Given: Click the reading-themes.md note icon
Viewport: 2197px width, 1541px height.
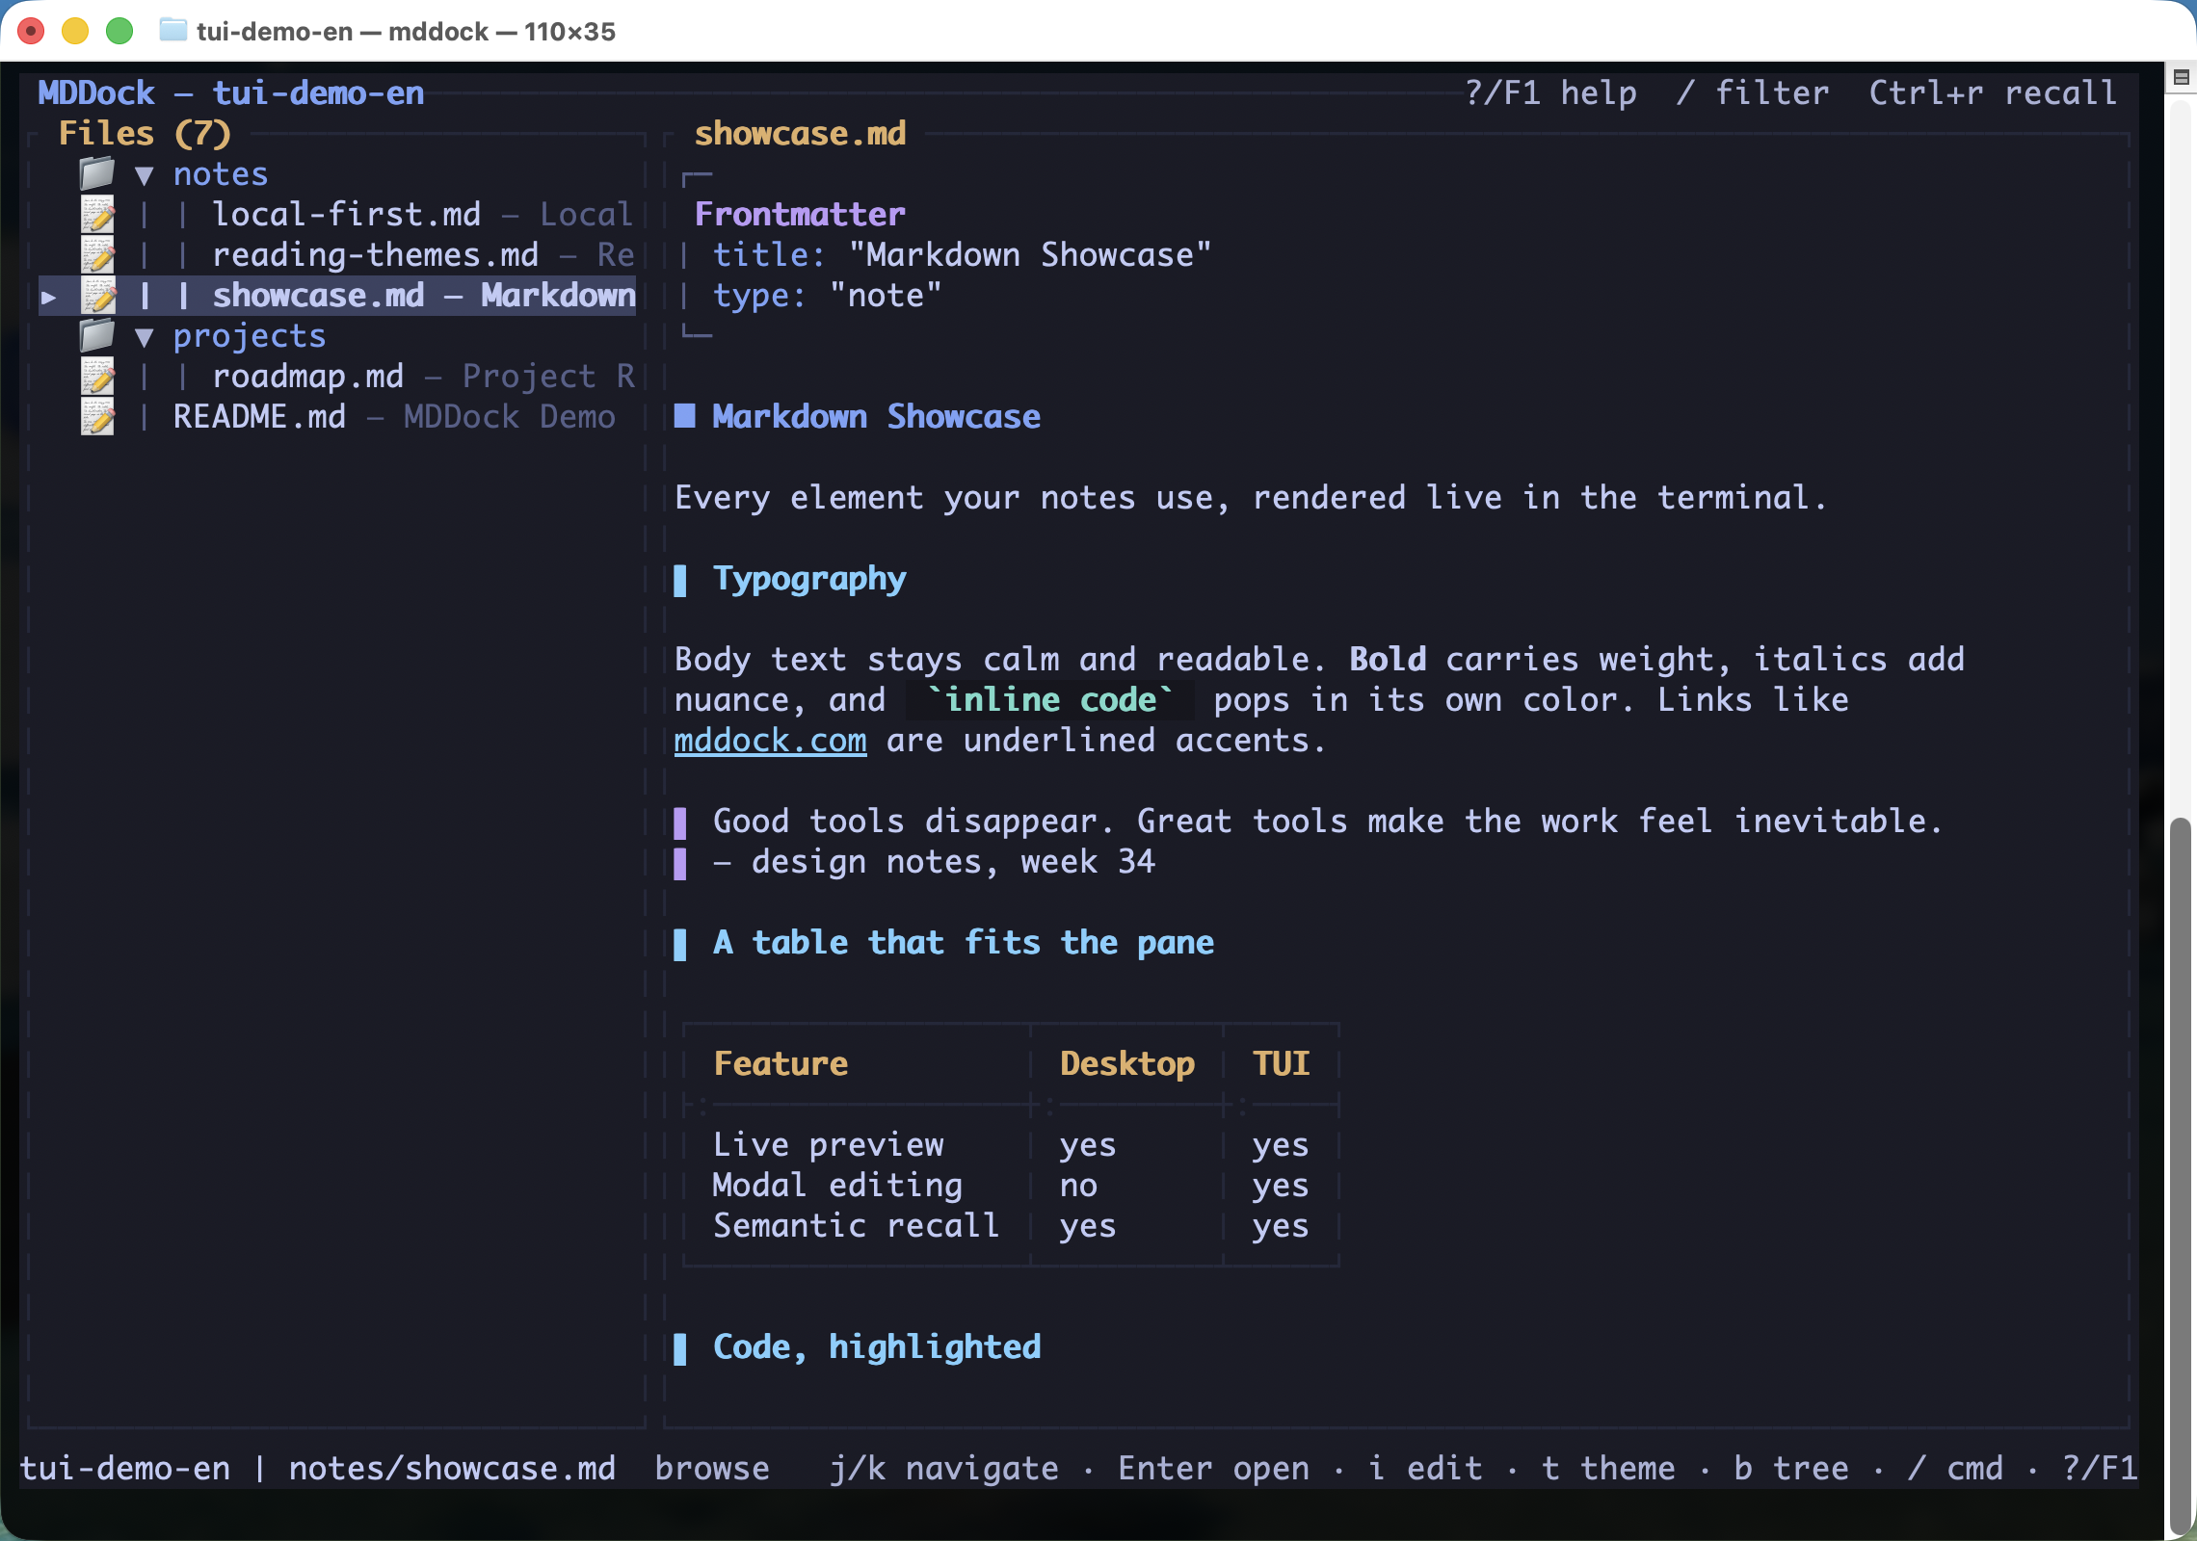Looking at the screenshot, I should tap(97, 255).
